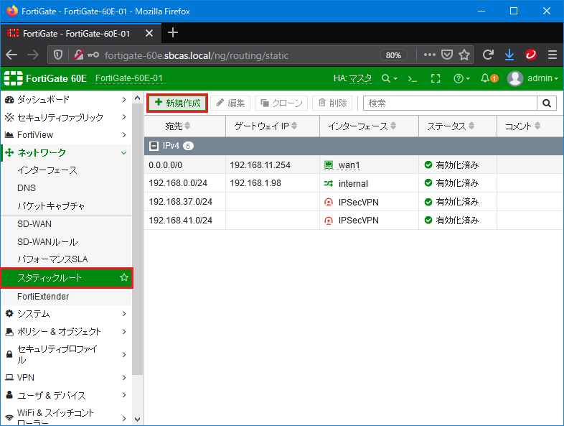Close the FortiGate browser tab
The image size is (564, 426).
(149, 34)
